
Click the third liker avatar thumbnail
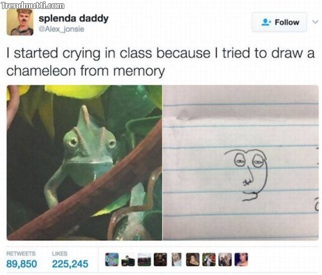click(x=144, y=260)
